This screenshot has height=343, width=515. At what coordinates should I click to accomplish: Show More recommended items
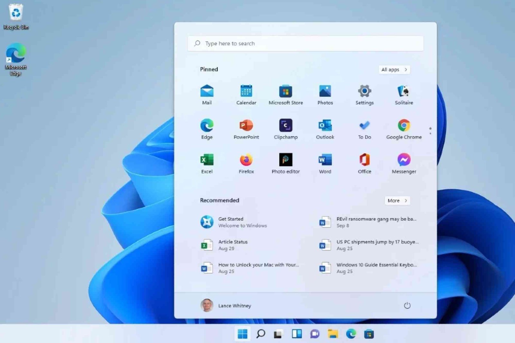click(x=397, y=200)
